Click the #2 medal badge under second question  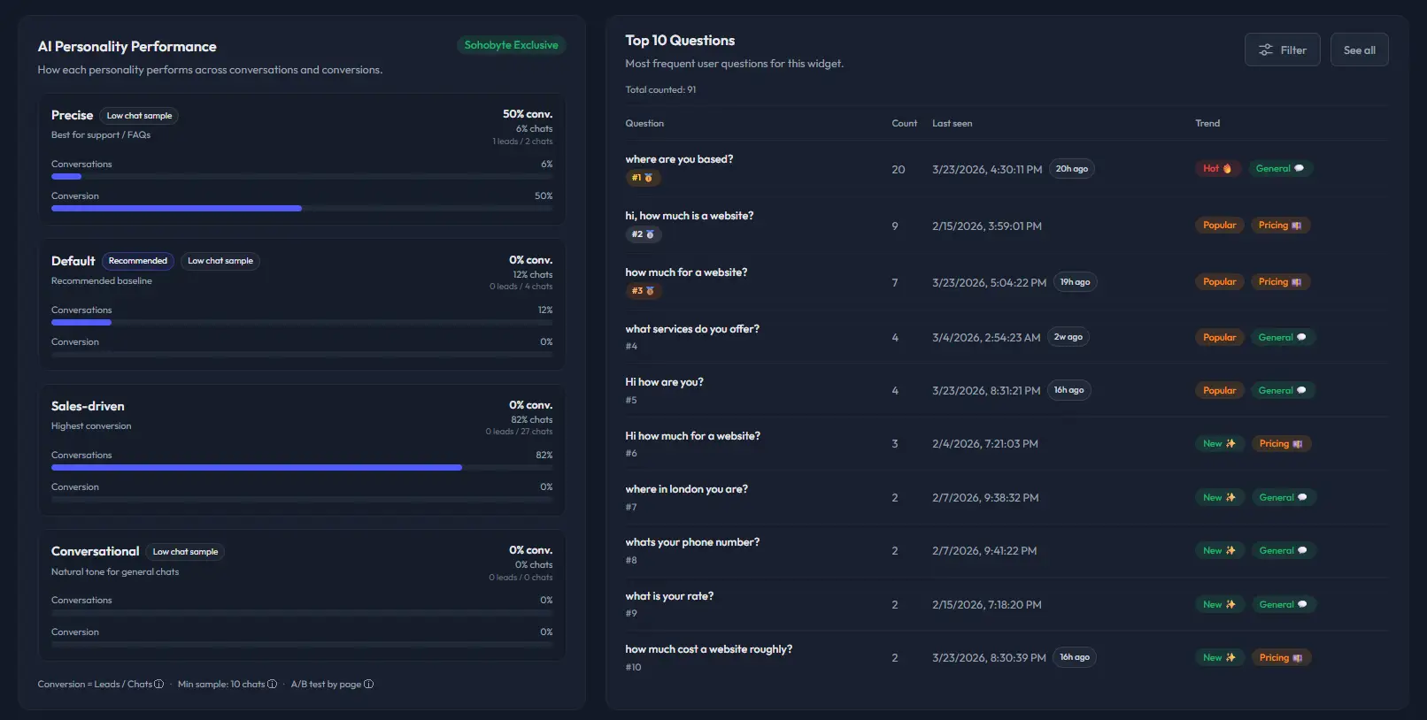click(644, 234)
